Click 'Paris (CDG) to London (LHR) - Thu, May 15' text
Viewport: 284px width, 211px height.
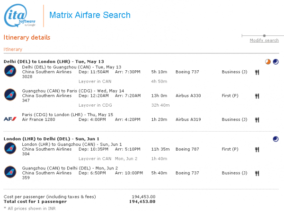pyautogui.click(x=67, y=115)
